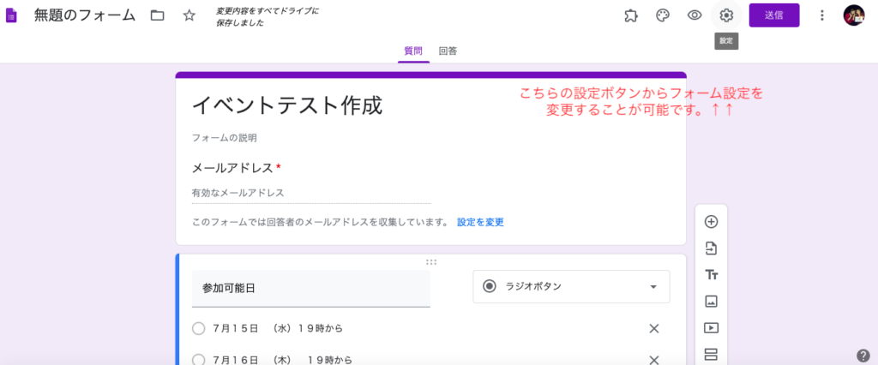The height and width of the screenshot is (365, 878).
Task: Open the add-ons puzzle icon
Action: click(631, 15)
